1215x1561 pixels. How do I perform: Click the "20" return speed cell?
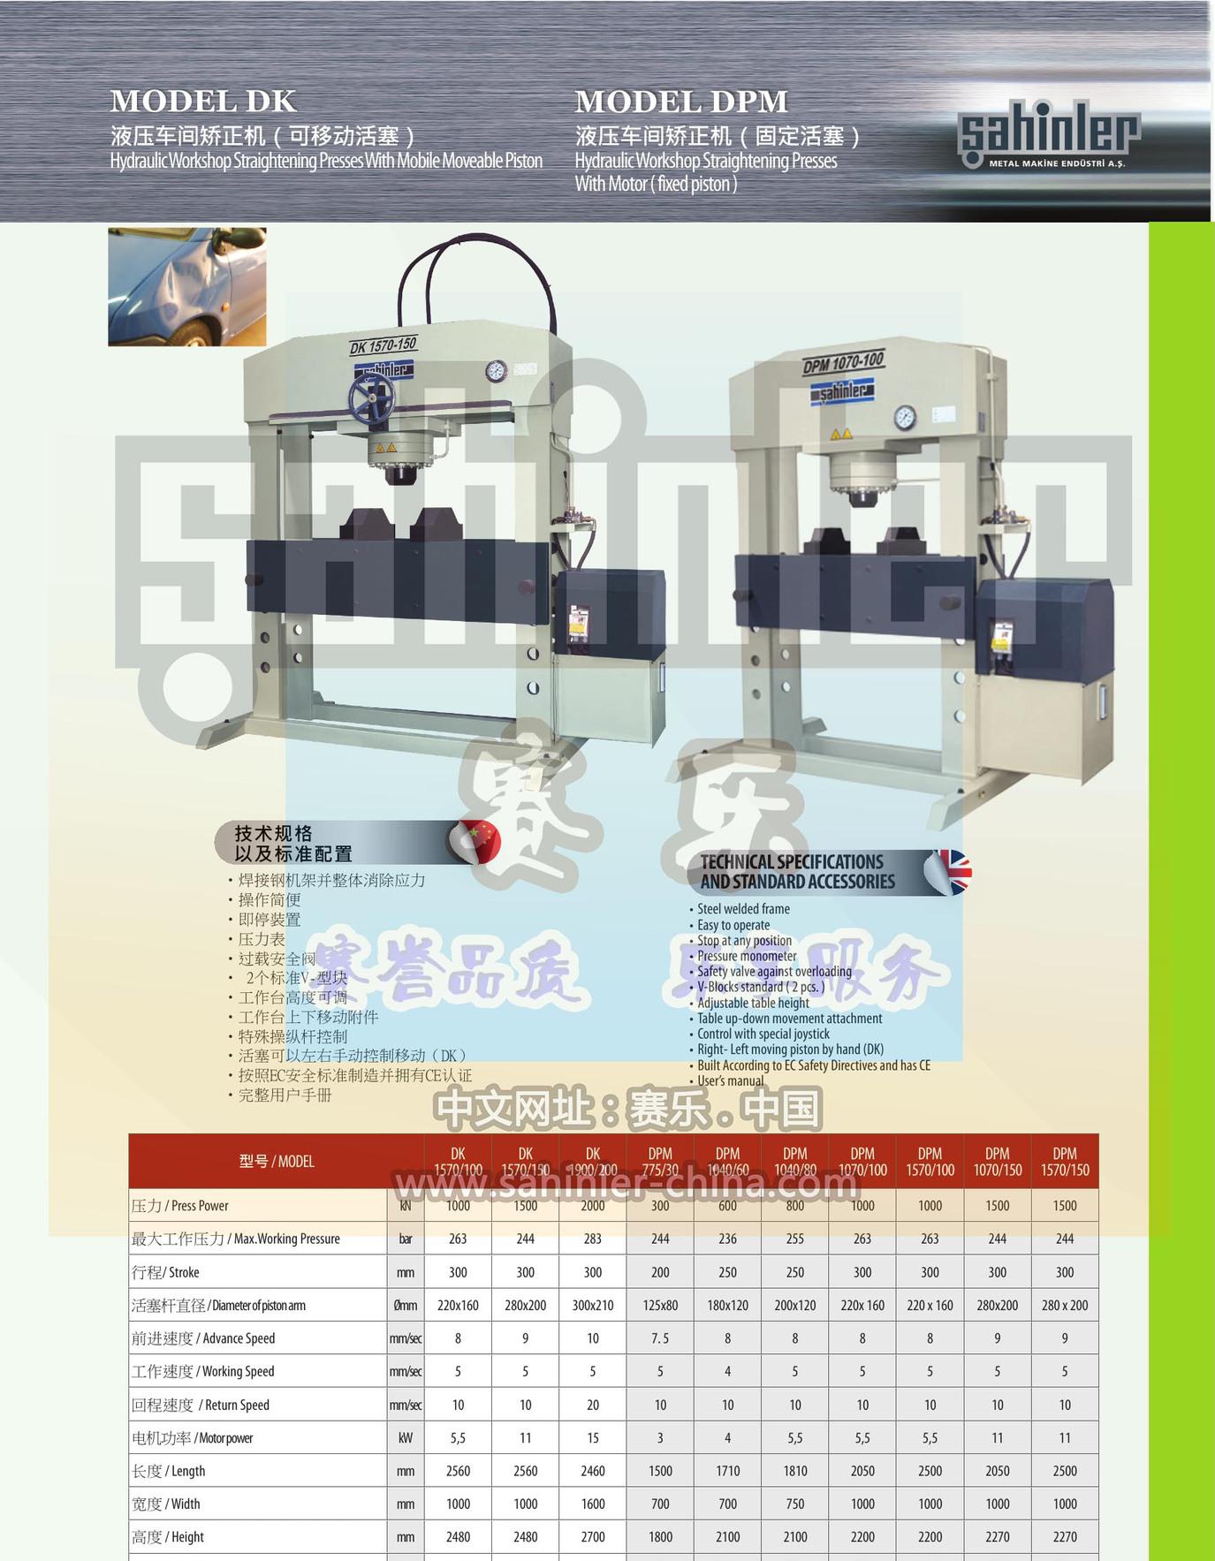pos(593,1405)
